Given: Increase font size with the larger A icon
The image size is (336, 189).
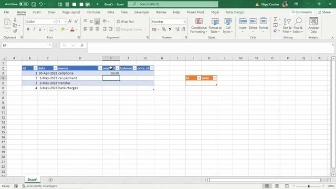Looking at the screenshot, I should (70, 22).
